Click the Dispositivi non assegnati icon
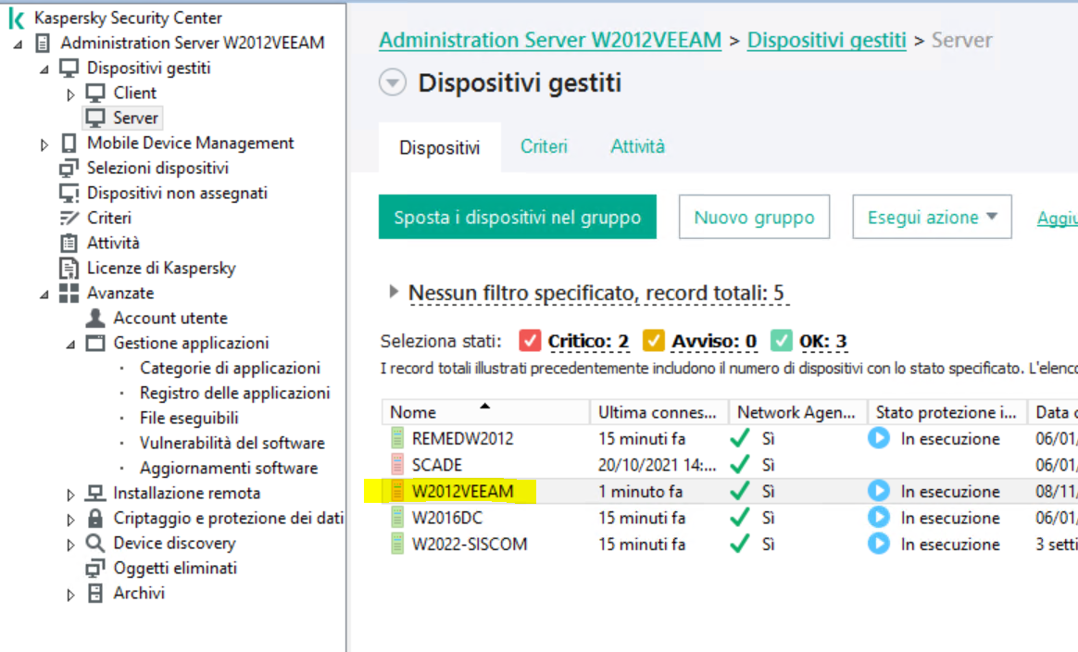This screenshot has height=652, width=1078. tap(69, 194)
